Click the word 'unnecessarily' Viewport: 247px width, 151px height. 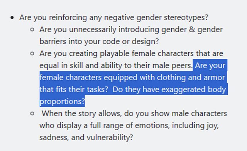click(93, 30)
